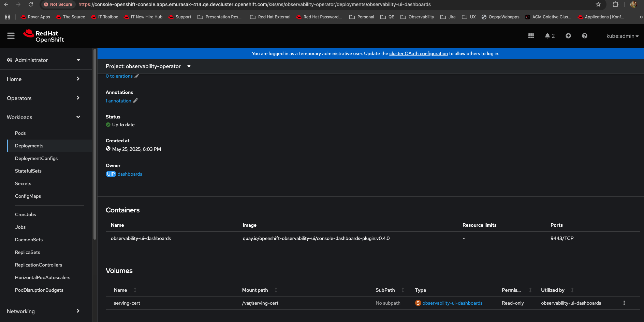Click the 9443/TCP port value
Viewport: 644px width, 322px height.
562,238
